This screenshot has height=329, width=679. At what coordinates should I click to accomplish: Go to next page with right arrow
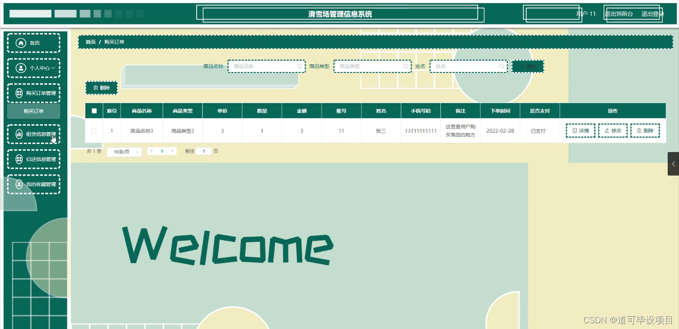click(173, 151)
